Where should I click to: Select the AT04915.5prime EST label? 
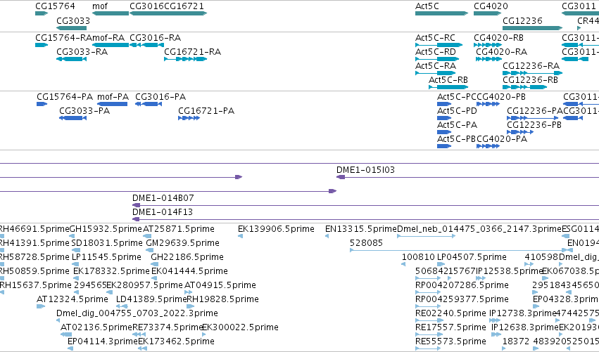pyautogui.click(x=220, y=285)
